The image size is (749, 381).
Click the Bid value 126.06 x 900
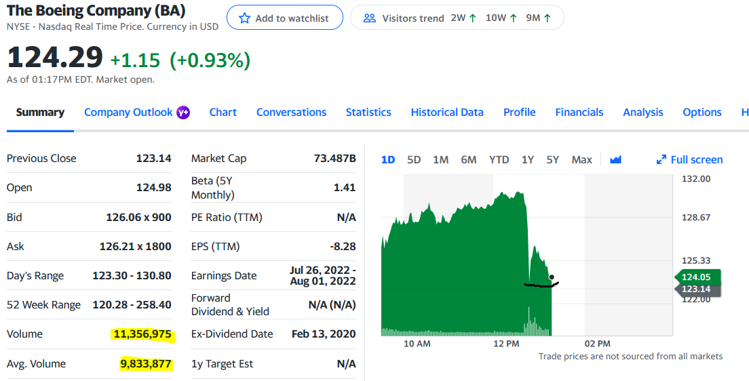pos(138,217)
